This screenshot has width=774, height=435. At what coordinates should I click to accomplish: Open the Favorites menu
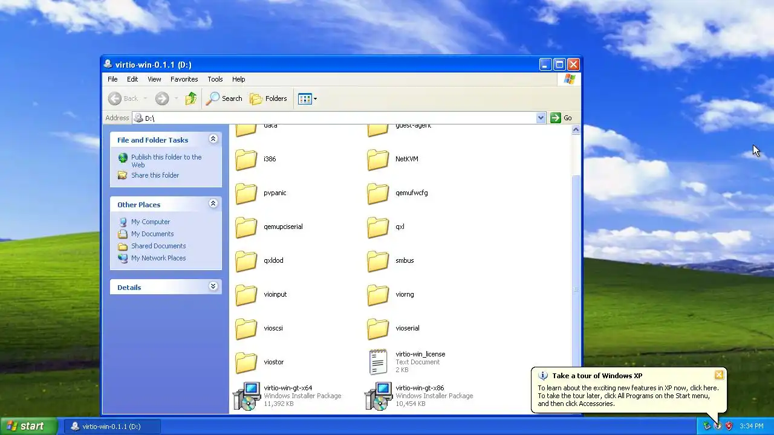tap(184, 79)
